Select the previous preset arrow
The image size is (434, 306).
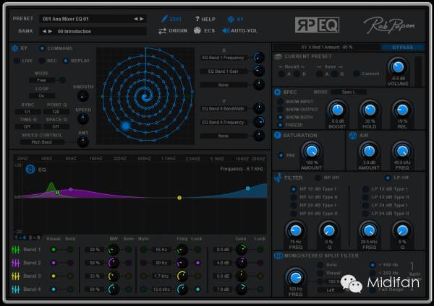coord(136,19)
